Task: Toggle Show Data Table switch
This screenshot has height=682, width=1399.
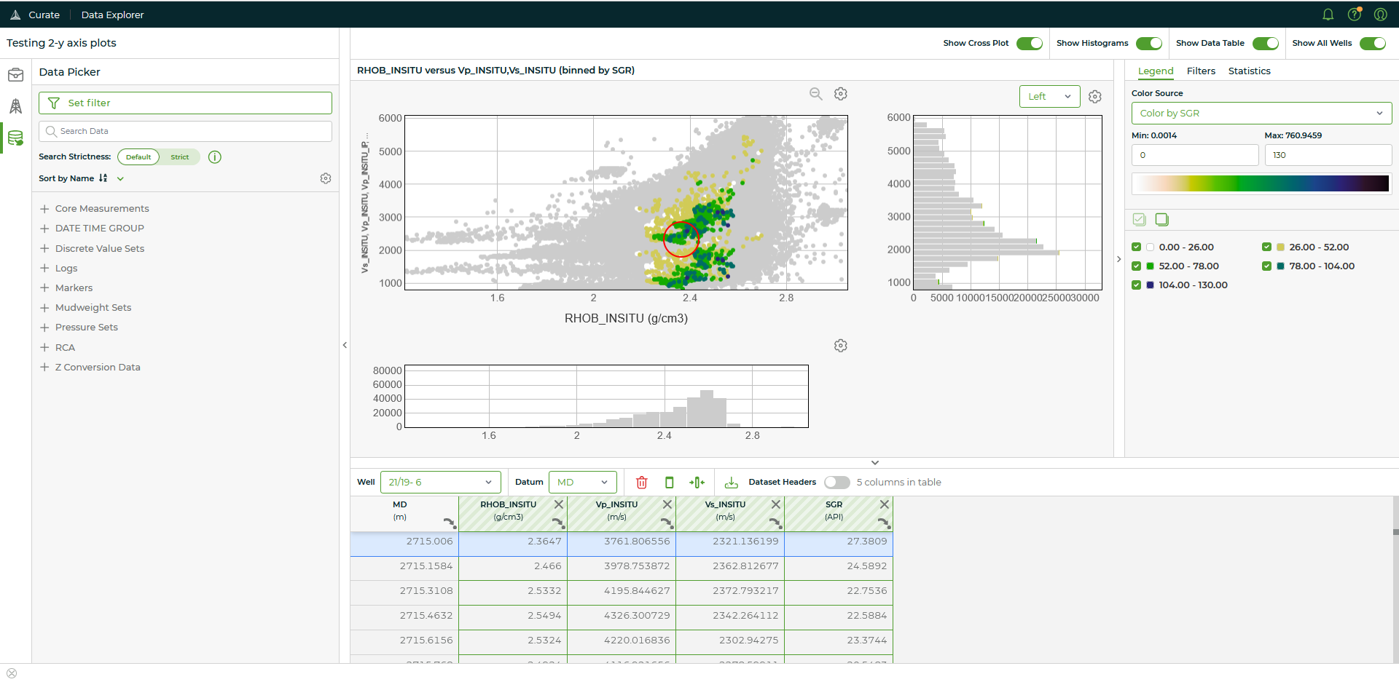Action: coord(1266,44)
